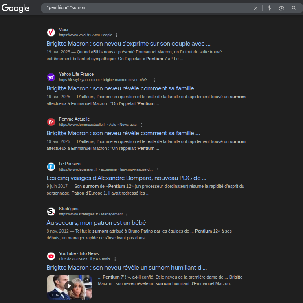Image resolution: width=303 pixels, height=303 pixels.
Task: Click the Google logo
Action: point(15,8)
